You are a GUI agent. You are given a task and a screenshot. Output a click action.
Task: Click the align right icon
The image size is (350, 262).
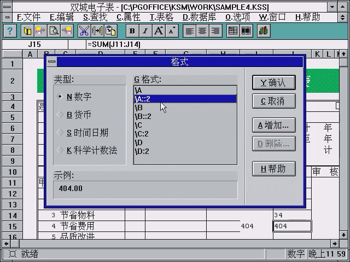215,31
